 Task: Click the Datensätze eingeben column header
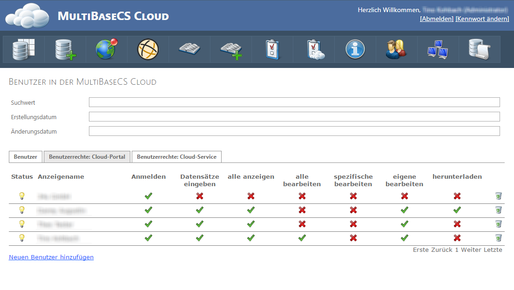200,180
